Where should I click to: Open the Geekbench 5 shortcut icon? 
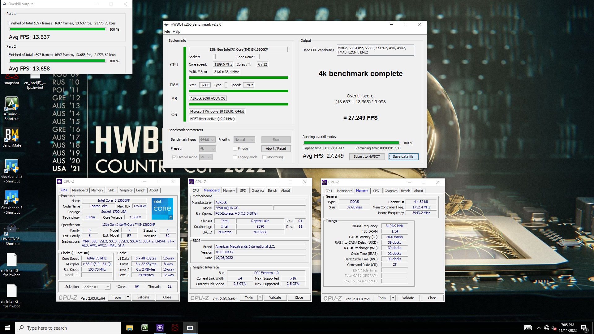11,202
